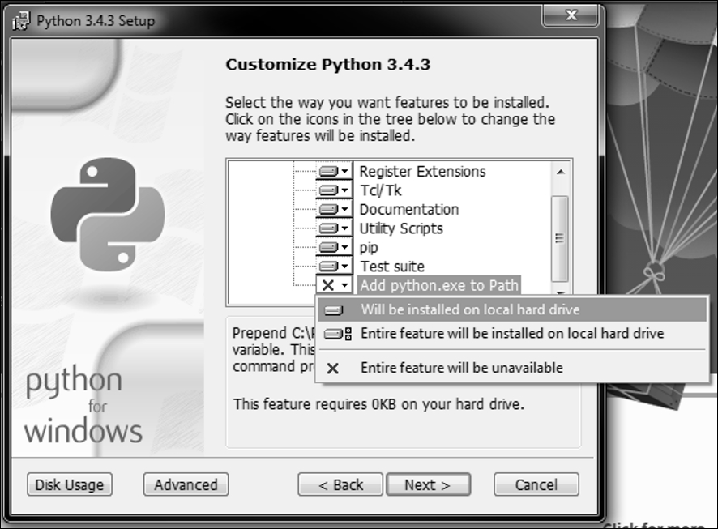Select the pip feature in the tree
The width and height of the screenshot is (718, 529).
click(x=369, y=247)
